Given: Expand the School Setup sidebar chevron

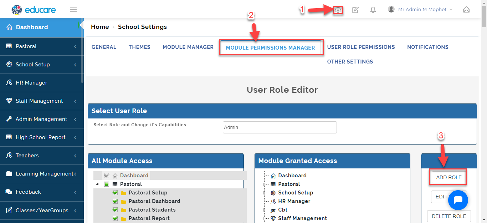Looking at the screenshot, I should click(75, 65).
